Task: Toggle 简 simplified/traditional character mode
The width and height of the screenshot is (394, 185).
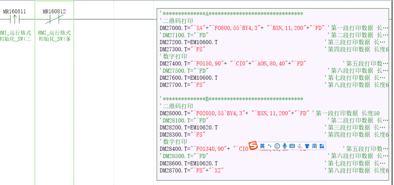Action: (314, 146)
